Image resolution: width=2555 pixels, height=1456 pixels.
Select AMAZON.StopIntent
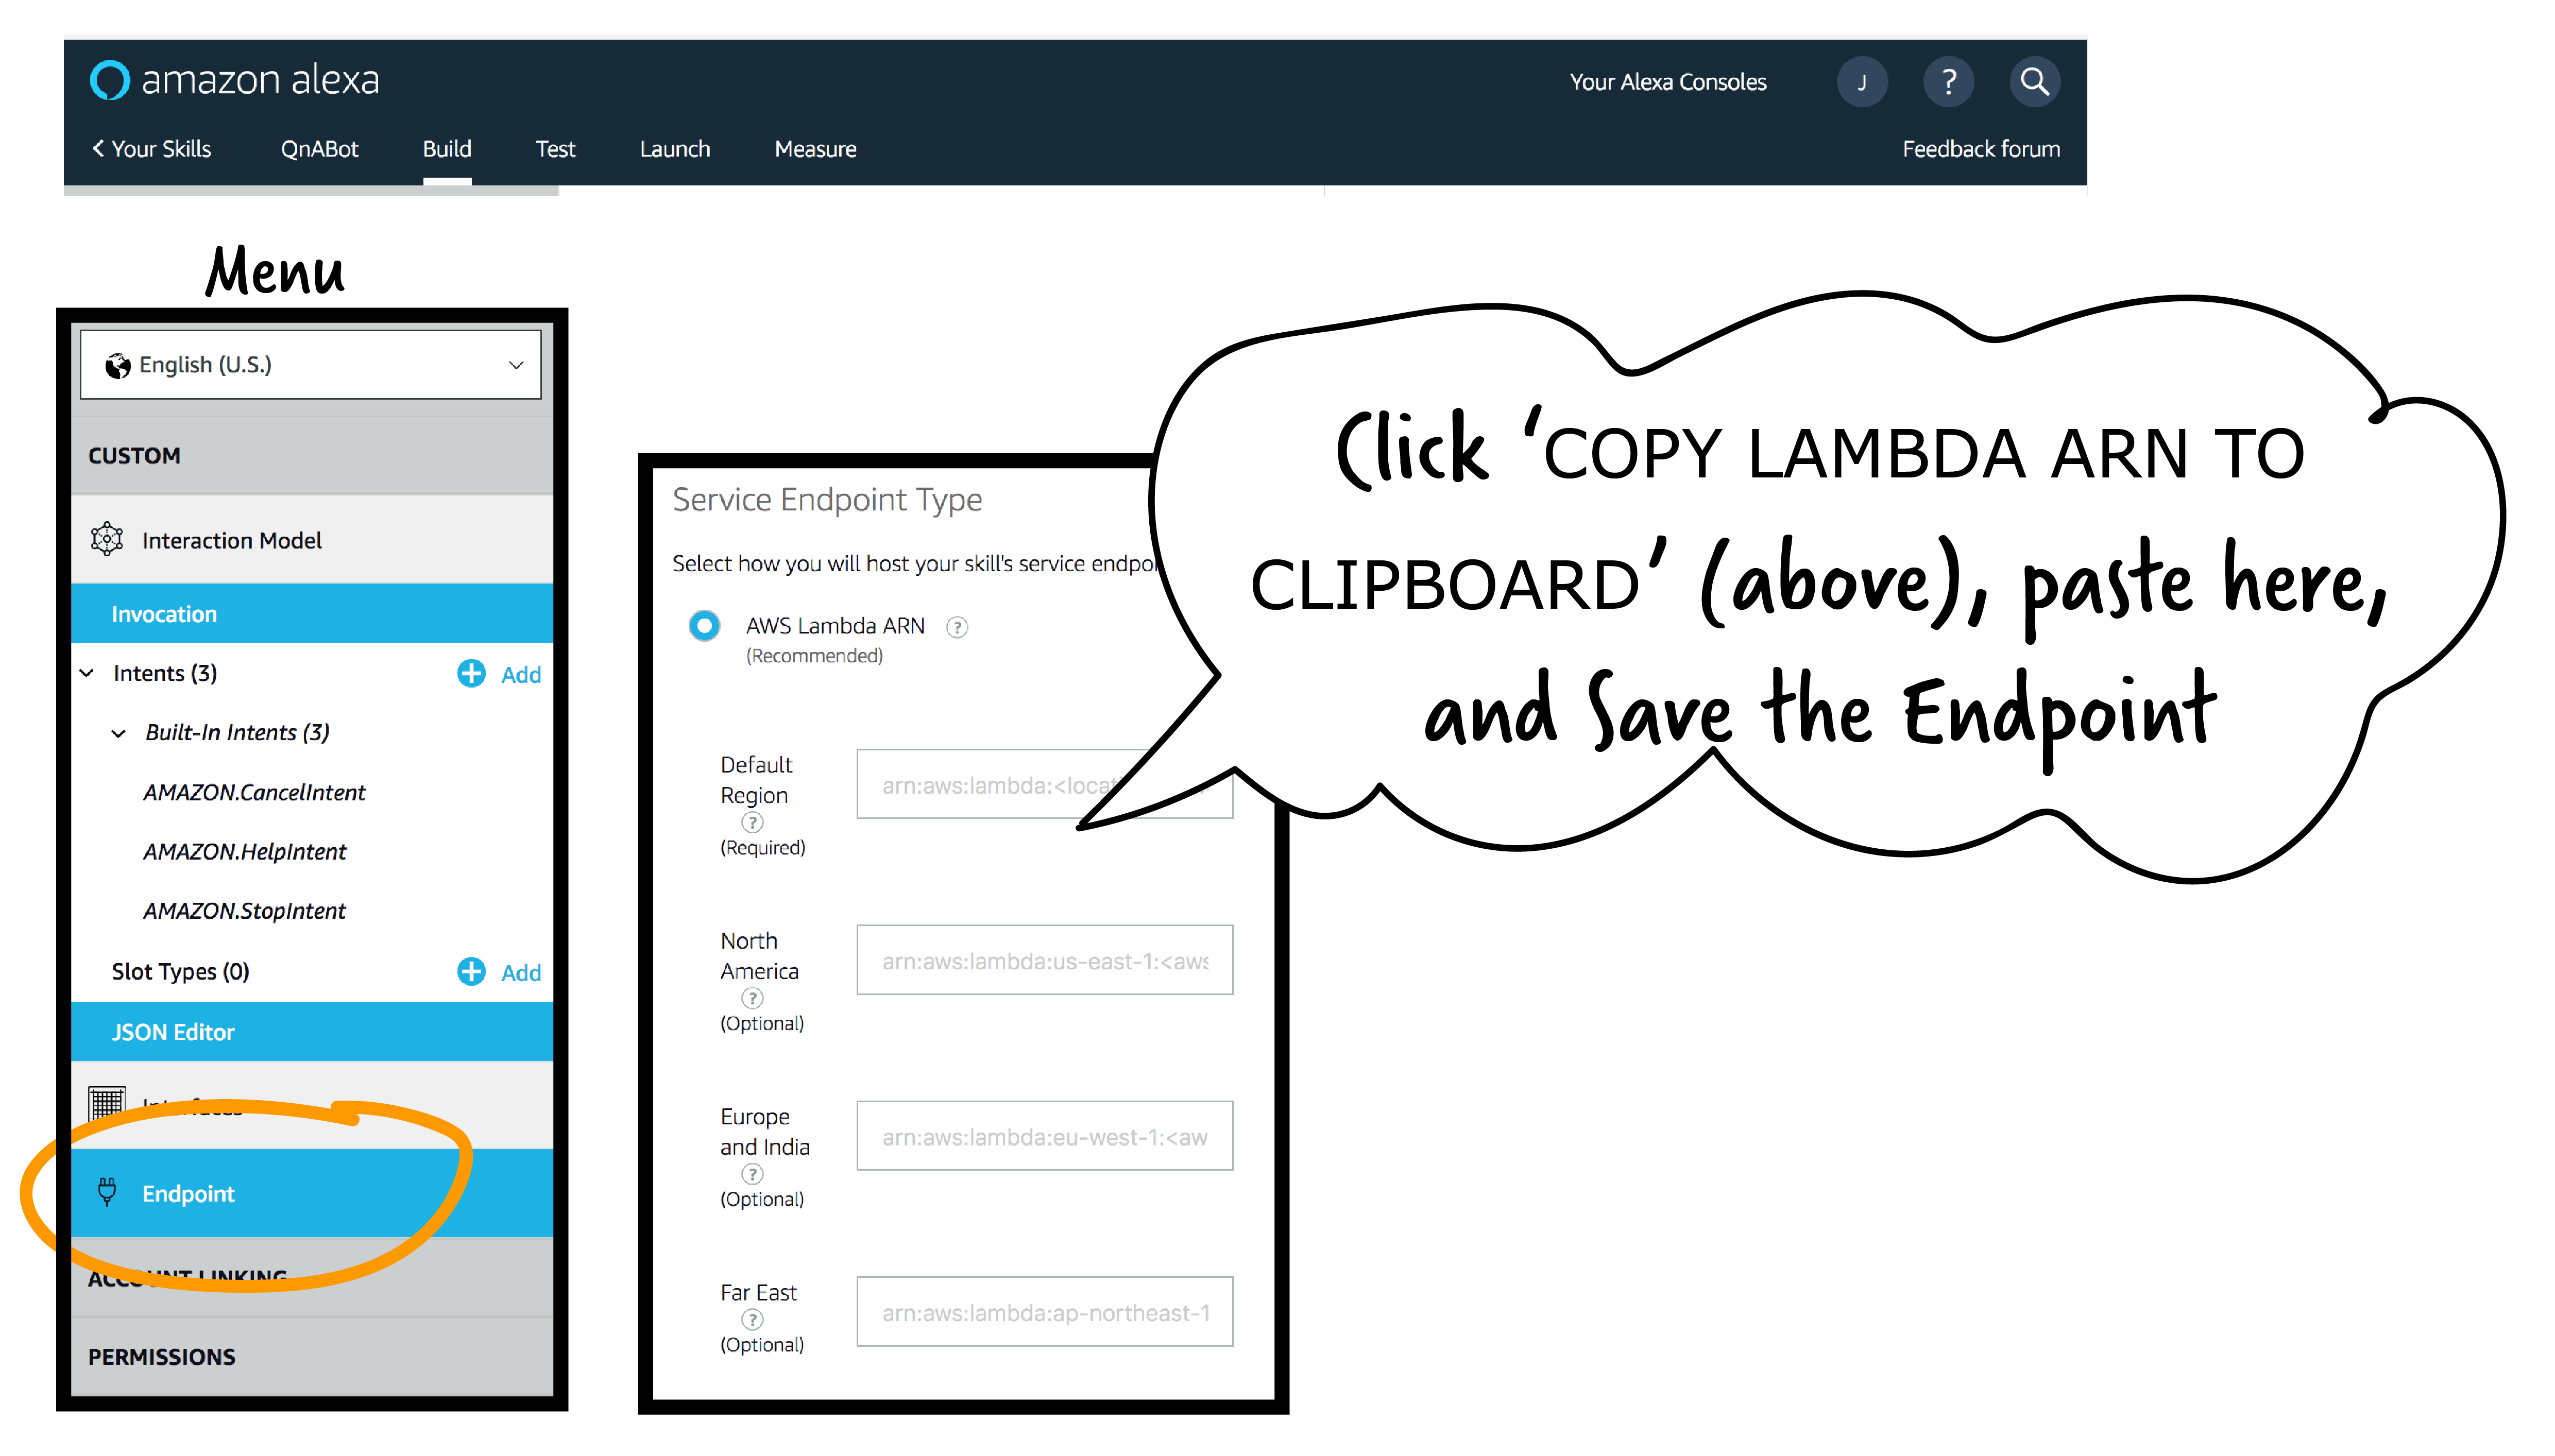point(244,910)
